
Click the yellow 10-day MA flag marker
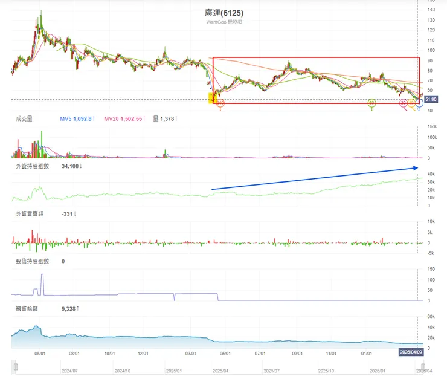pos(411,103)
